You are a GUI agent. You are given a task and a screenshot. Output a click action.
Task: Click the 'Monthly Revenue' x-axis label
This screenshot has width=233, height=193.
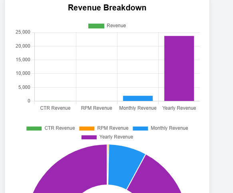tap(138, 108)
